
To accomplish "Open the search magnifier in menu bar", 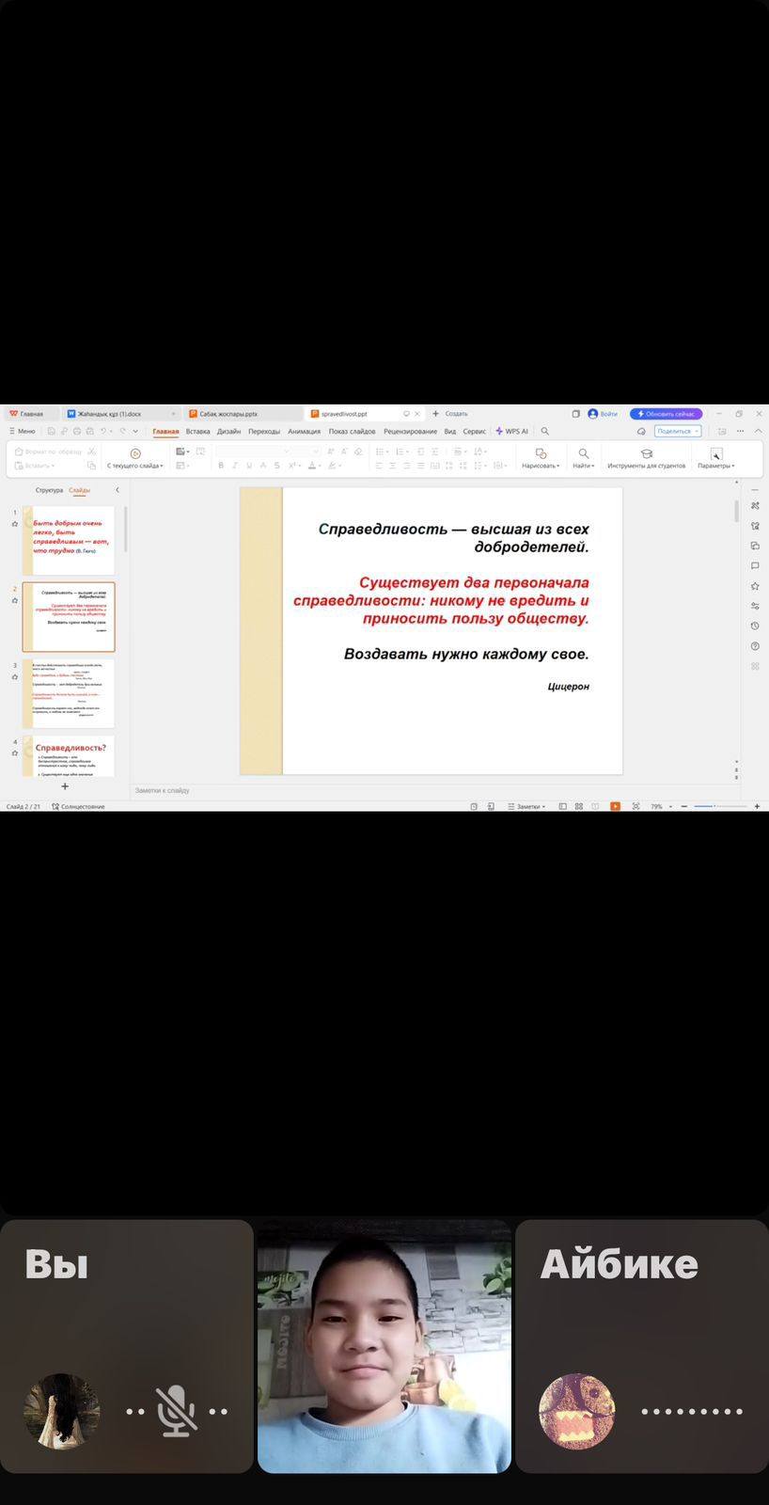I will coord(544,432).
